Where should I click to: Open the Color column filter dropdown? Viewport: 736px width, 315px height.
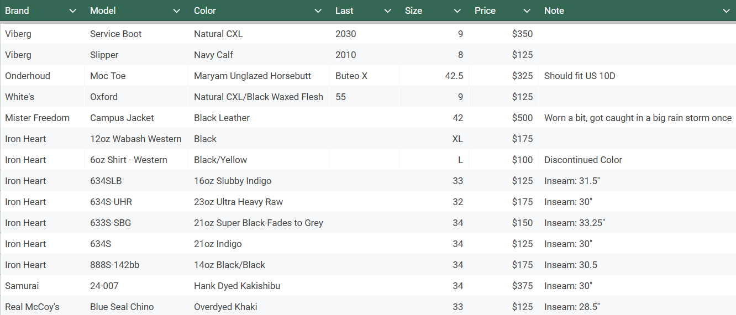tap(318, 11)
